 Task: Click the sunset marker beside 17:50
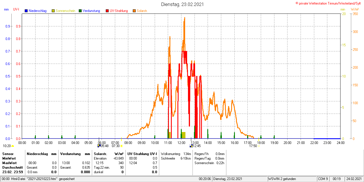coord(259,146)
